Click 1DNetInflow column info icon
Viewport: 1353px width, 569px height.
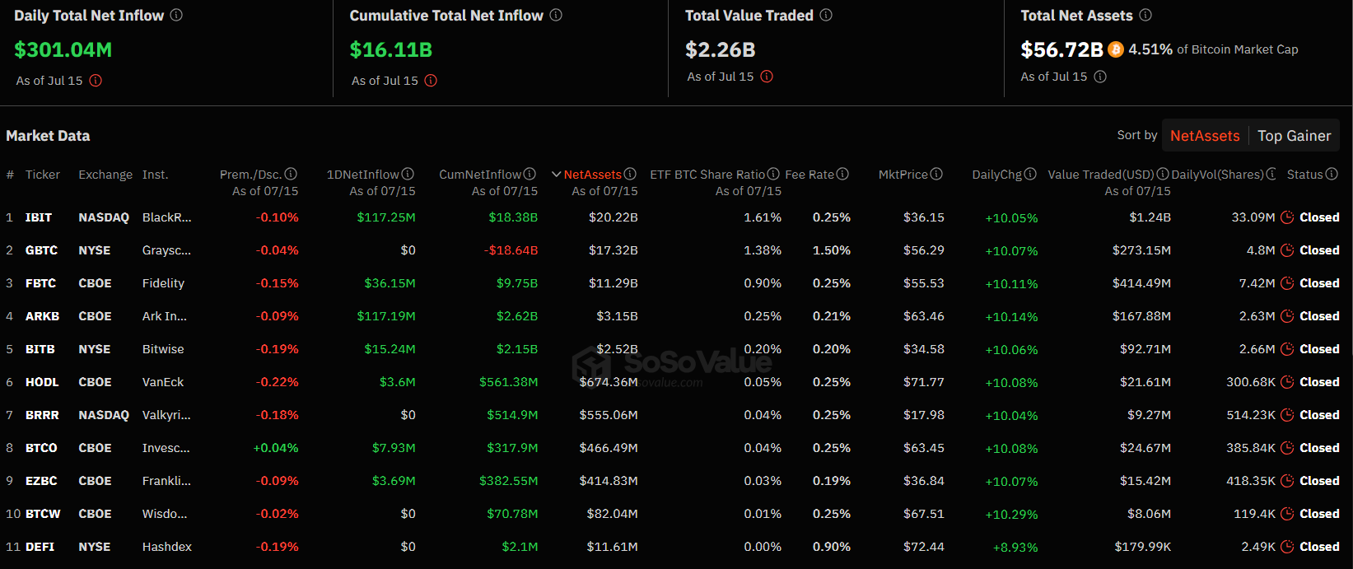[x=408, y=174]
